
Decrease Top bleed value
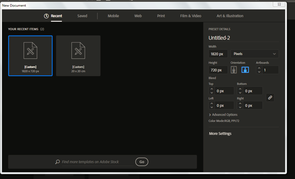click(x=211, y=92)
